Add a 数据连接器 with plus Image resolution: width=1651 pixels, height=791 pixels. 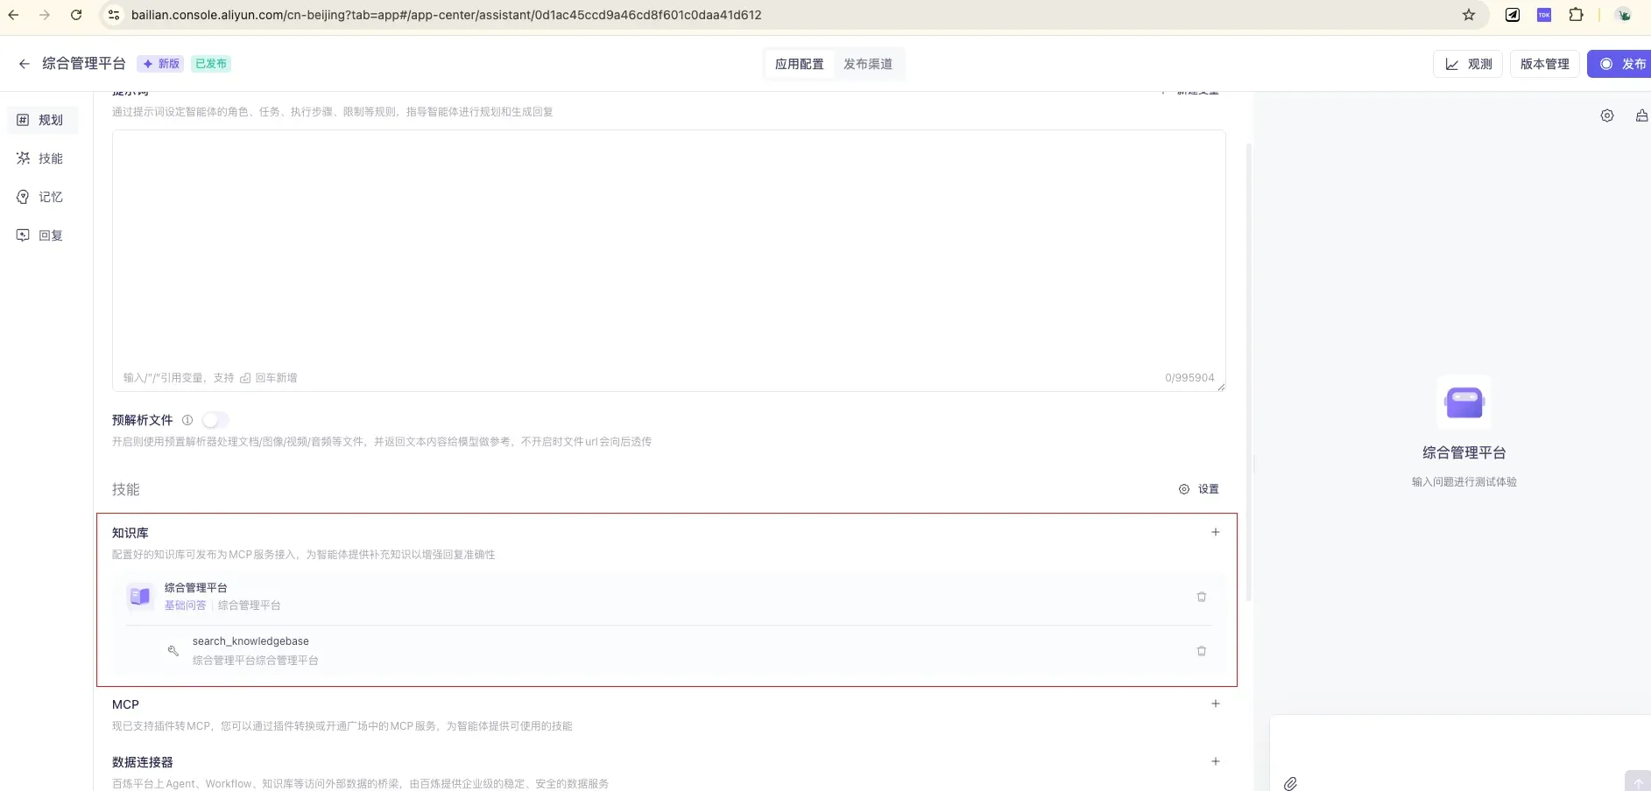click(x=1215, y=761)
